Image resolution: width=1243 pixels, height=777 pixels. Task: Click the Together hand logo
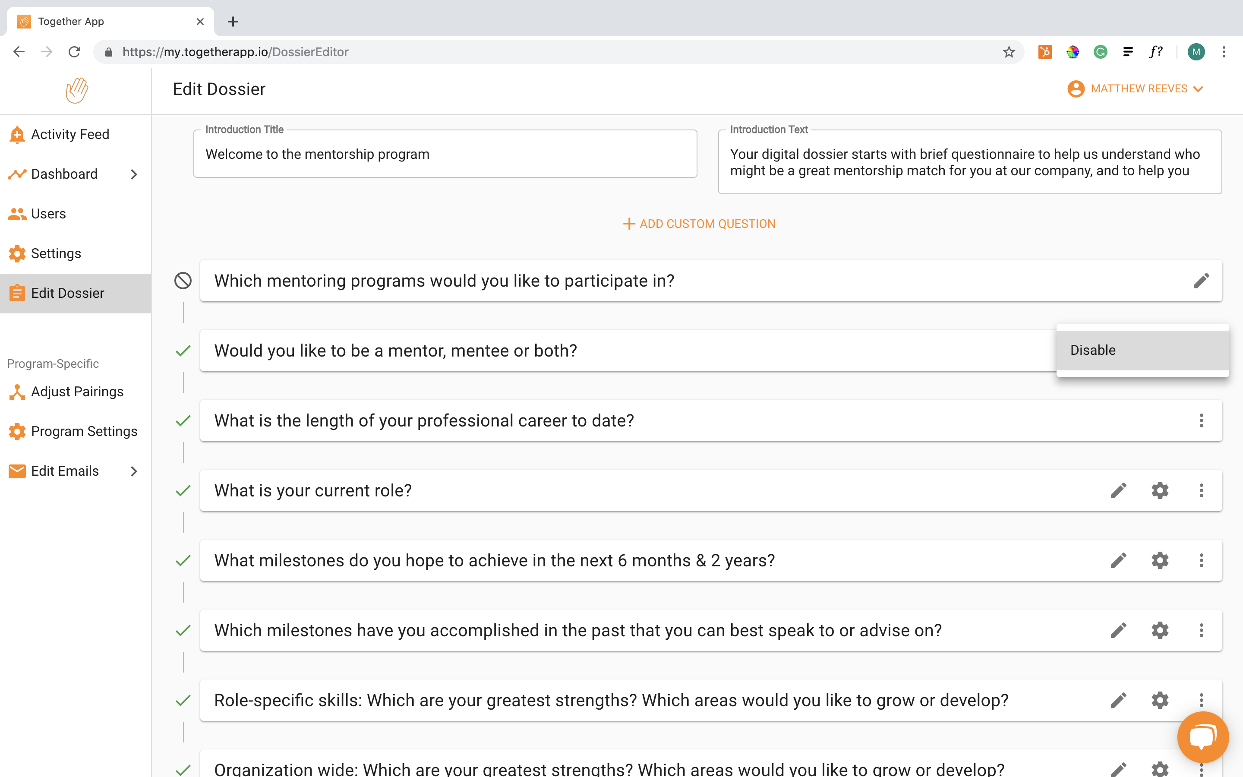tap(76, 91)
